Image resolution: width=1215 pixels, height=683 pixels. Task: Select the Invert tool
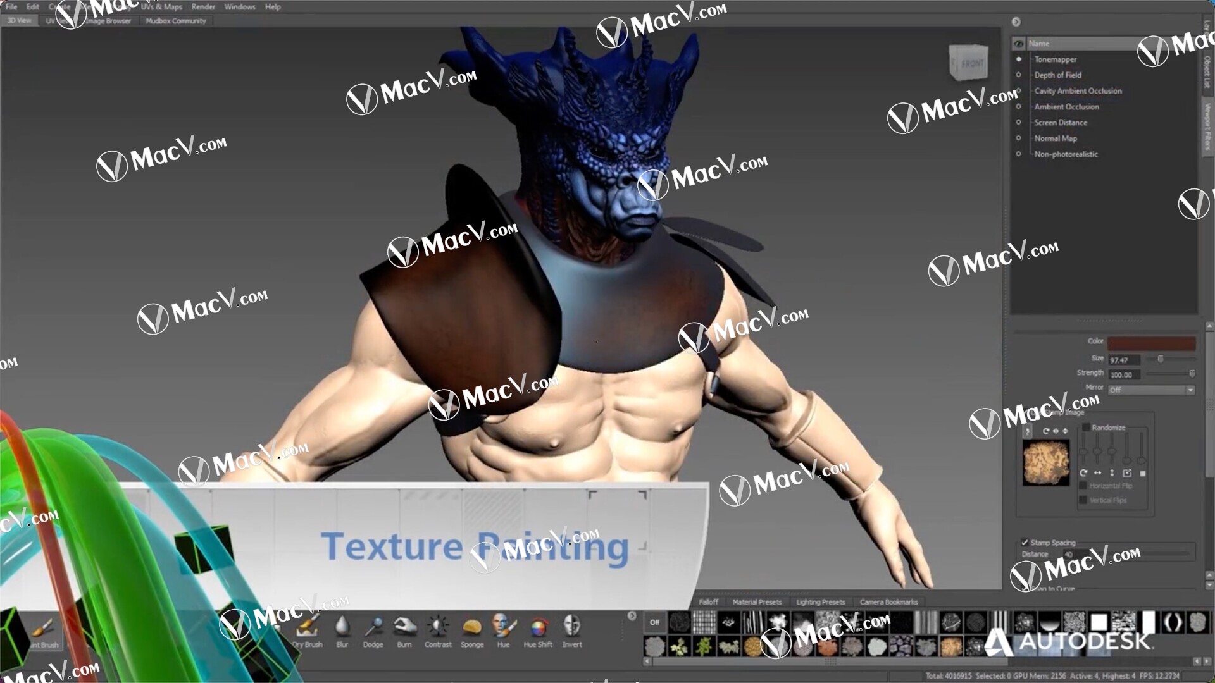coord(572,631)
